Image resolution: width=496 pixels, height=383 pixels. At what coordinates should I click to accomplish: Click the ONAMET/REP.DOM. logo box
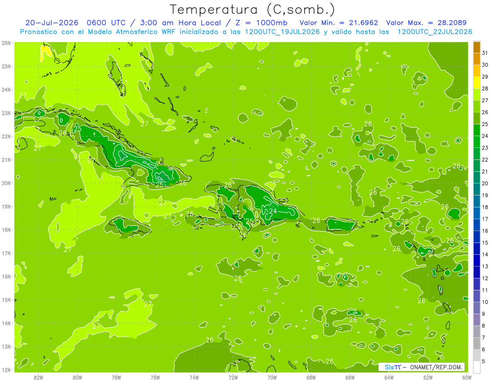coord(422,367)
